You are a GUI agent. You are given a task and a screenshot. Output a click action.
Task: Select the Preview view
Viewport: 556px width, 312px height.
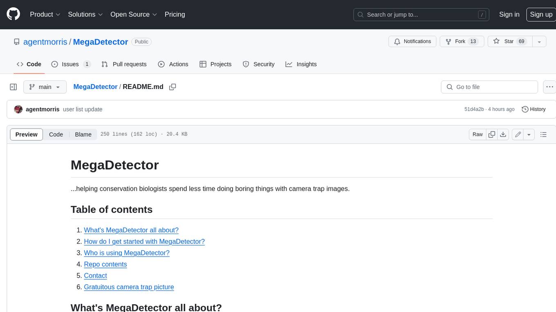pos(27,134)
